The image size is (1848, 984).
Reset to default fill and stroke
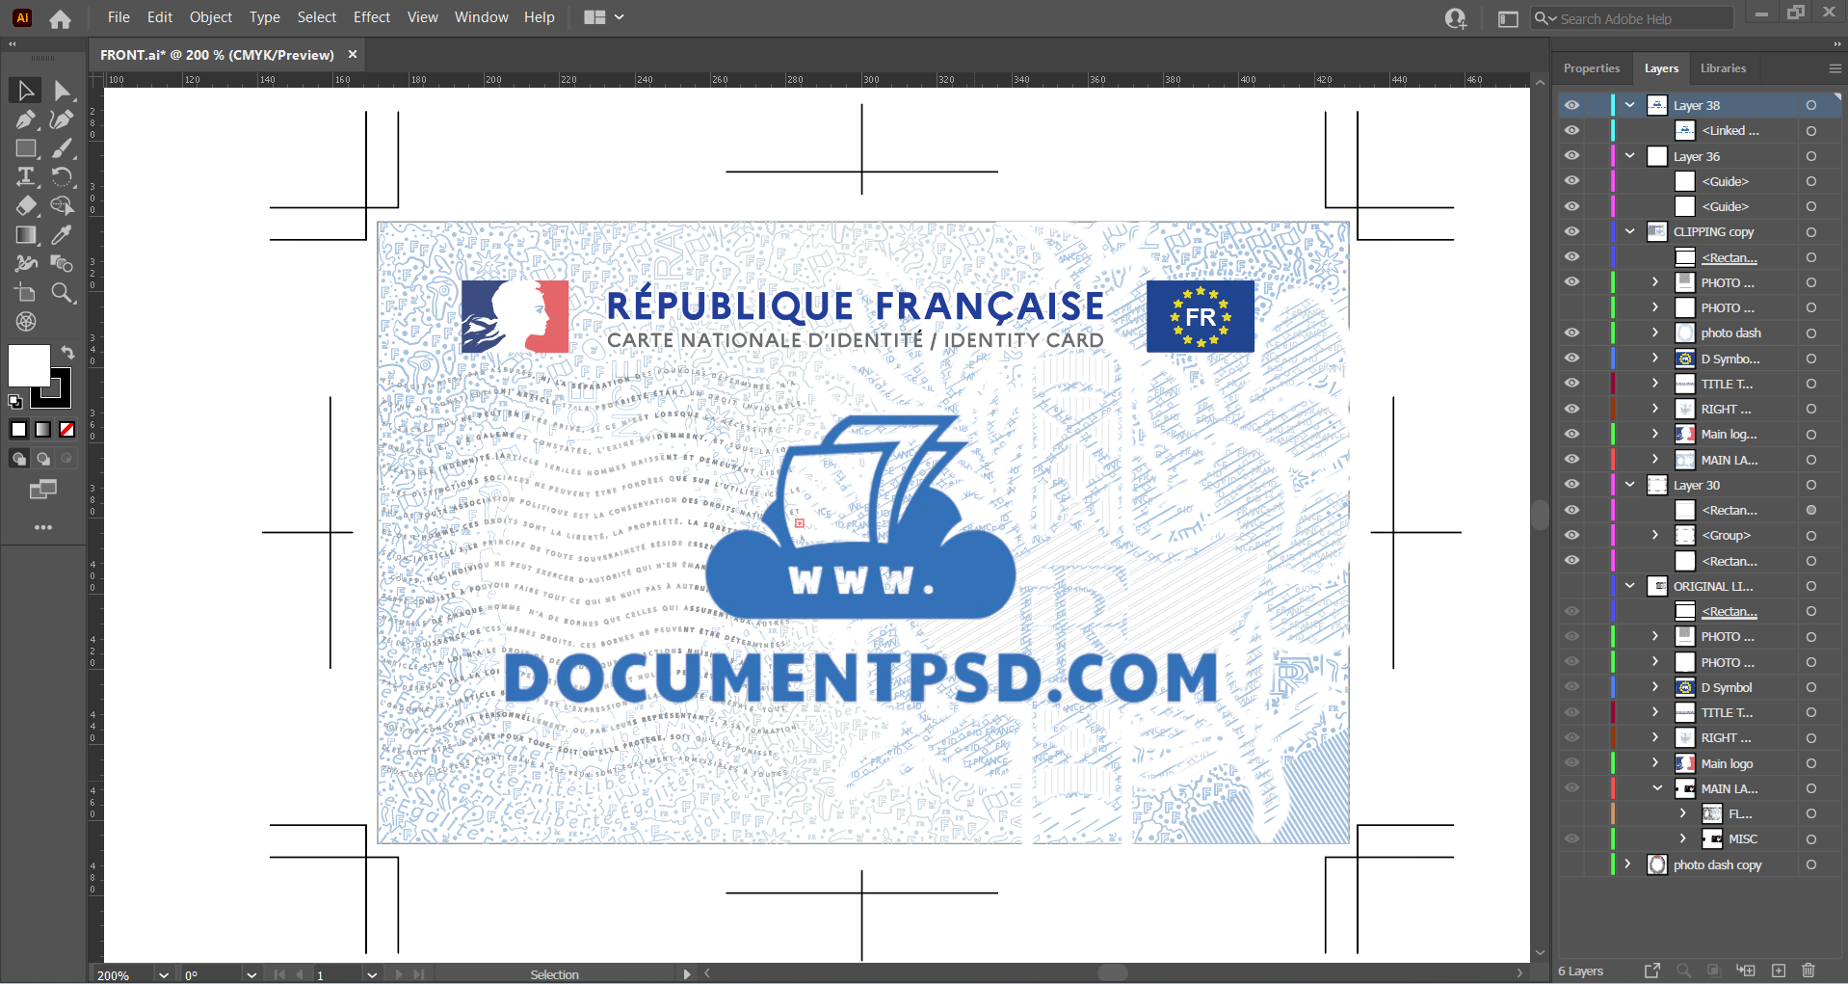tap(15, 401)
